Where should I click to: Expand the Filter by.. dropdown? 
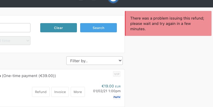click(x=94, y=61)
